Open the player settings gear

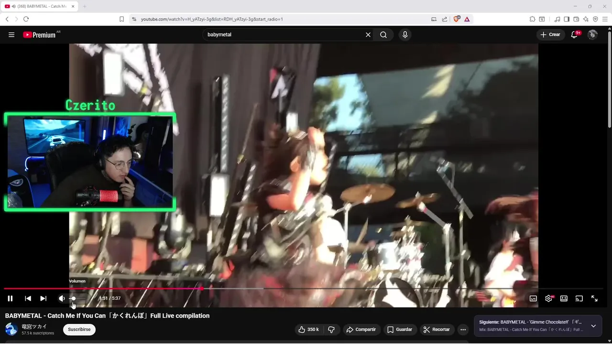pyautogui.click(x=548, y=298)
